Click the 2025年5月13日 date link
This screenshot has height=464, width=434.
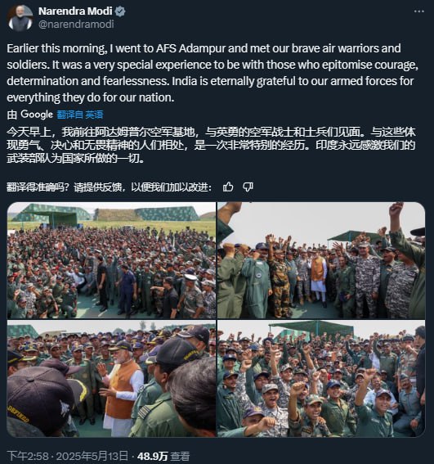pos(92,456)
